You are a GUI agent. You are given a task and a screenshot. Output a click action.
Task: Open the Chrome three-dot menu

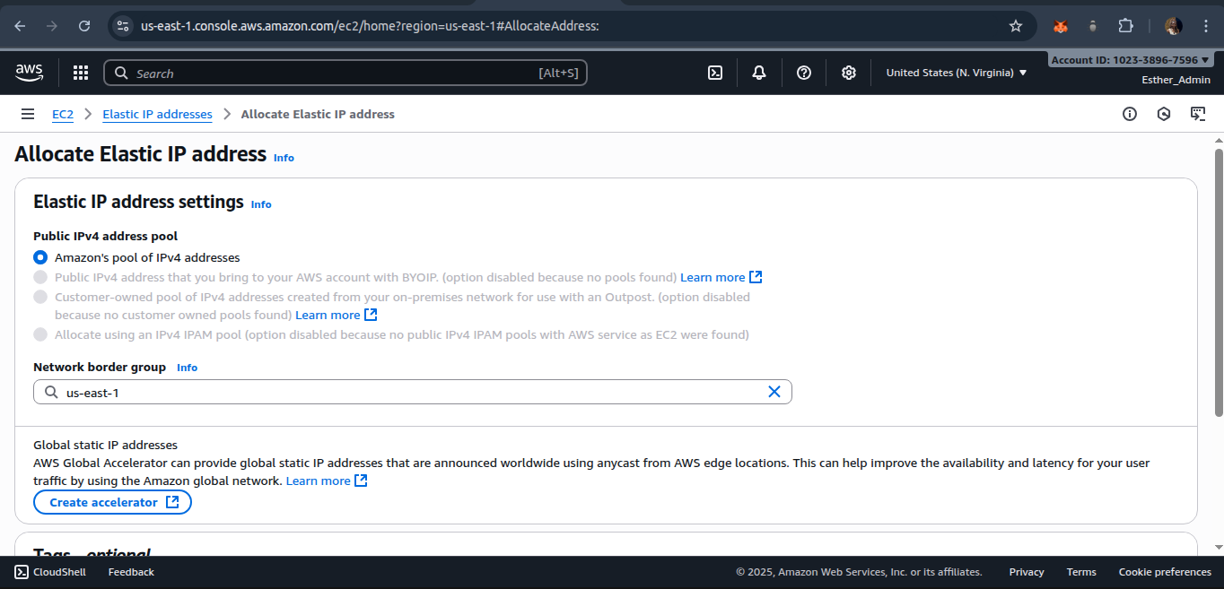click(x=1204, y=26)
